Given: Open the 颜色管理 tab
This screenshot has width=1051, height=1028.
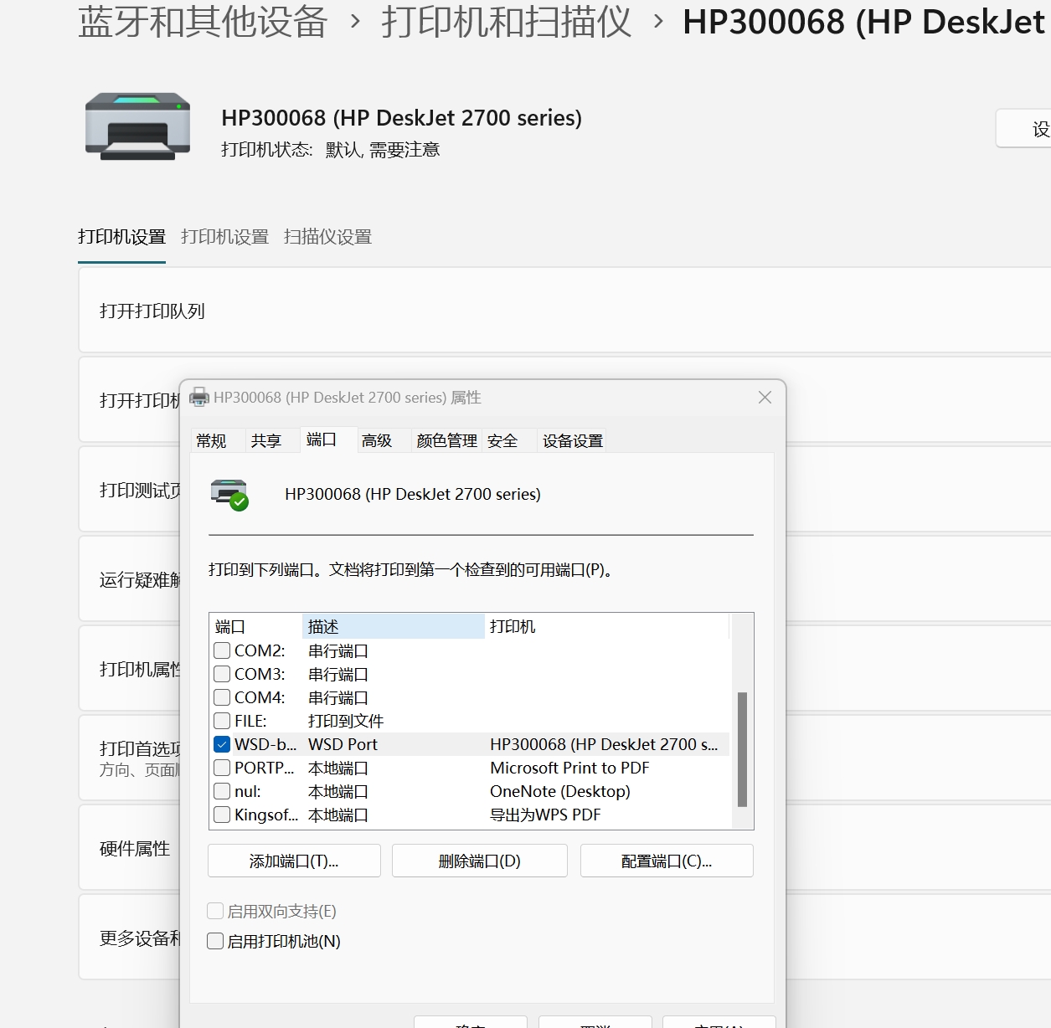Looking at the screenshot, I should tap(446, 440).
